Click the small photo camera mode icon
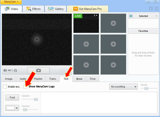The image size is (160, 117). 15,70
